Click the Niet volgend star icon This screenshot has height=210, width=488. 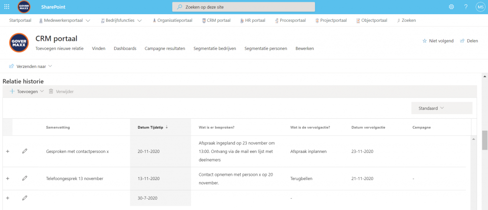coord(425,41)
